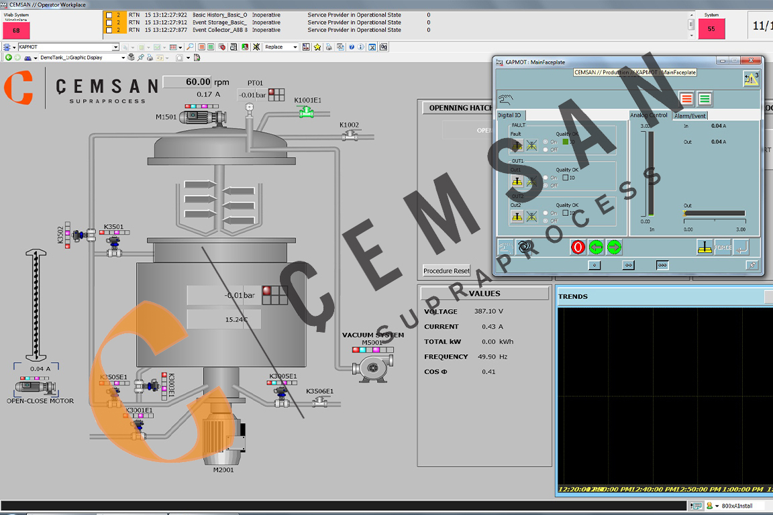Open the red alarm list toolbar icon
This screenshot has height=515, width=773.
click(x=201, y=47)
